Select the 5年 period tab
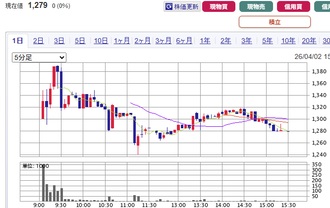The image size is (330, 208). (x=267, y=41)
